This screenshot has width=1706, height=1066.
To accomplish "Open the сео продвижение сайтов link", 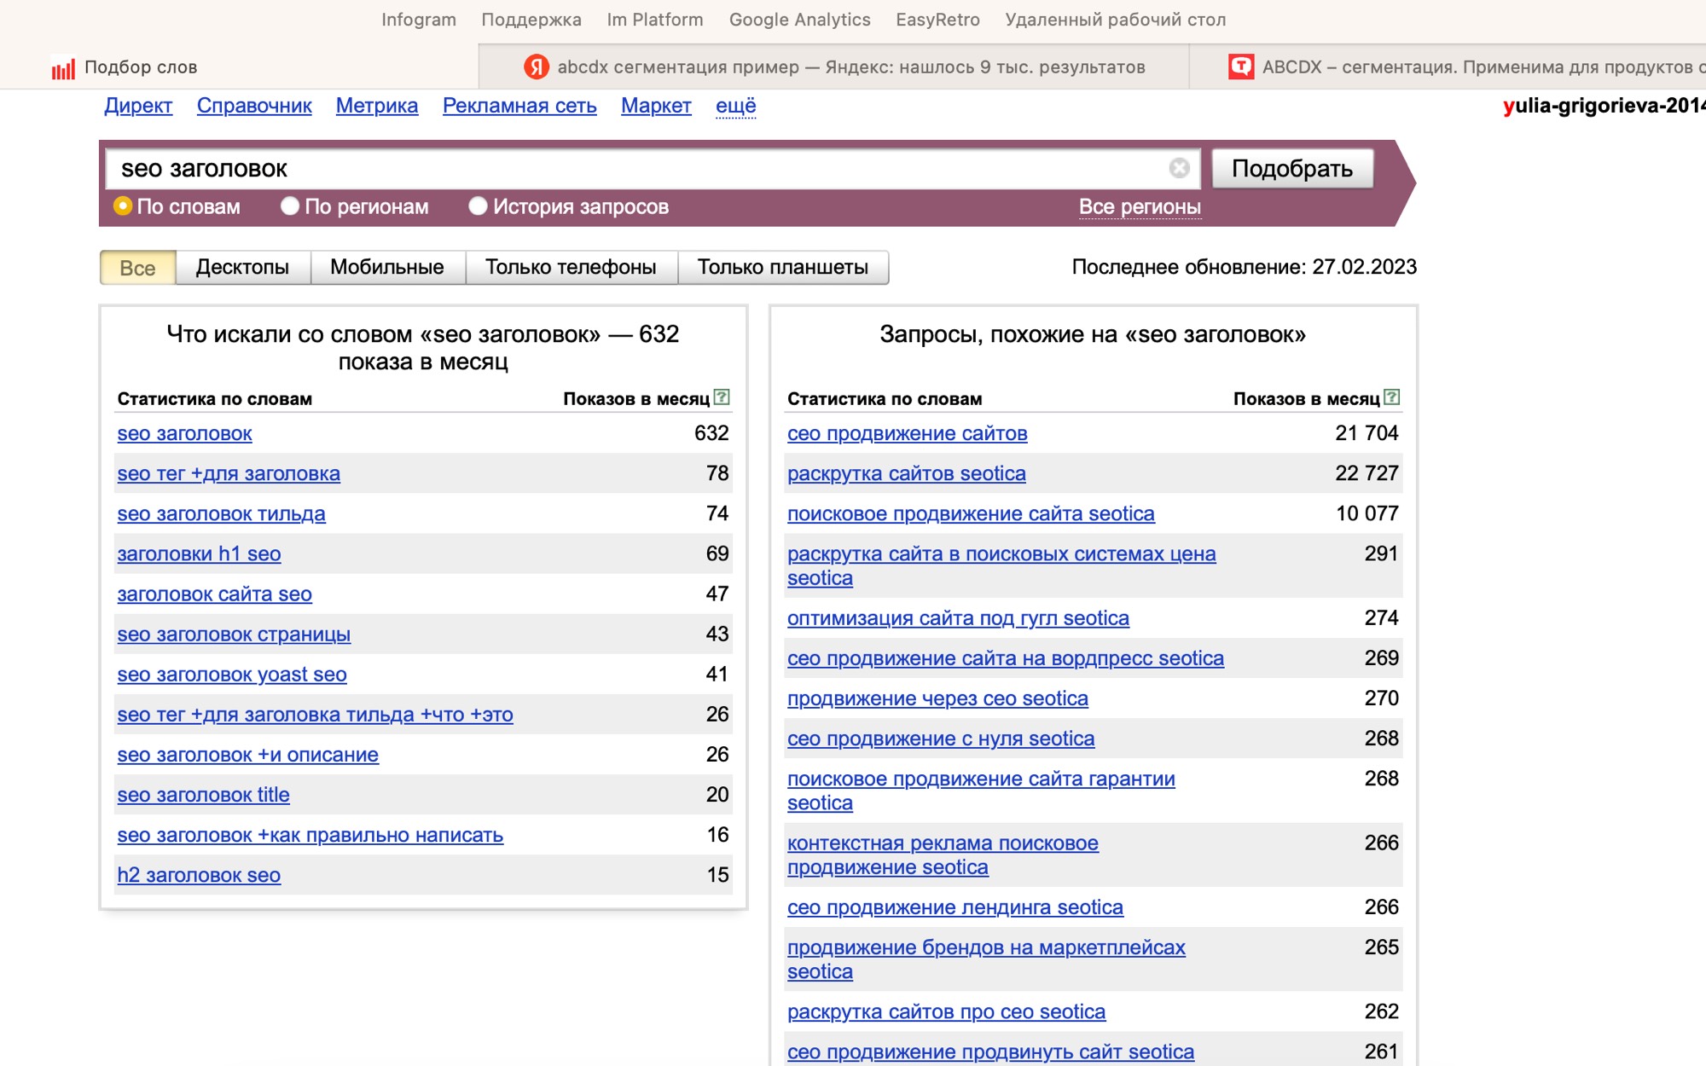I will [x=907, y=433].
